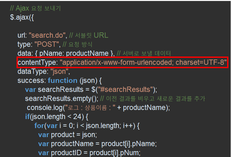Click the "function" keyword in success line
Viewport: 231px width, 157px height.
click(x=63, y=80)
